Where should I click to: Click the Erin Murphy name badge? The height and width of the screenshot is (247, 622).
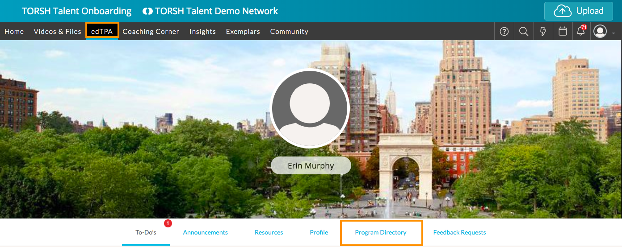tap(311, 166)
